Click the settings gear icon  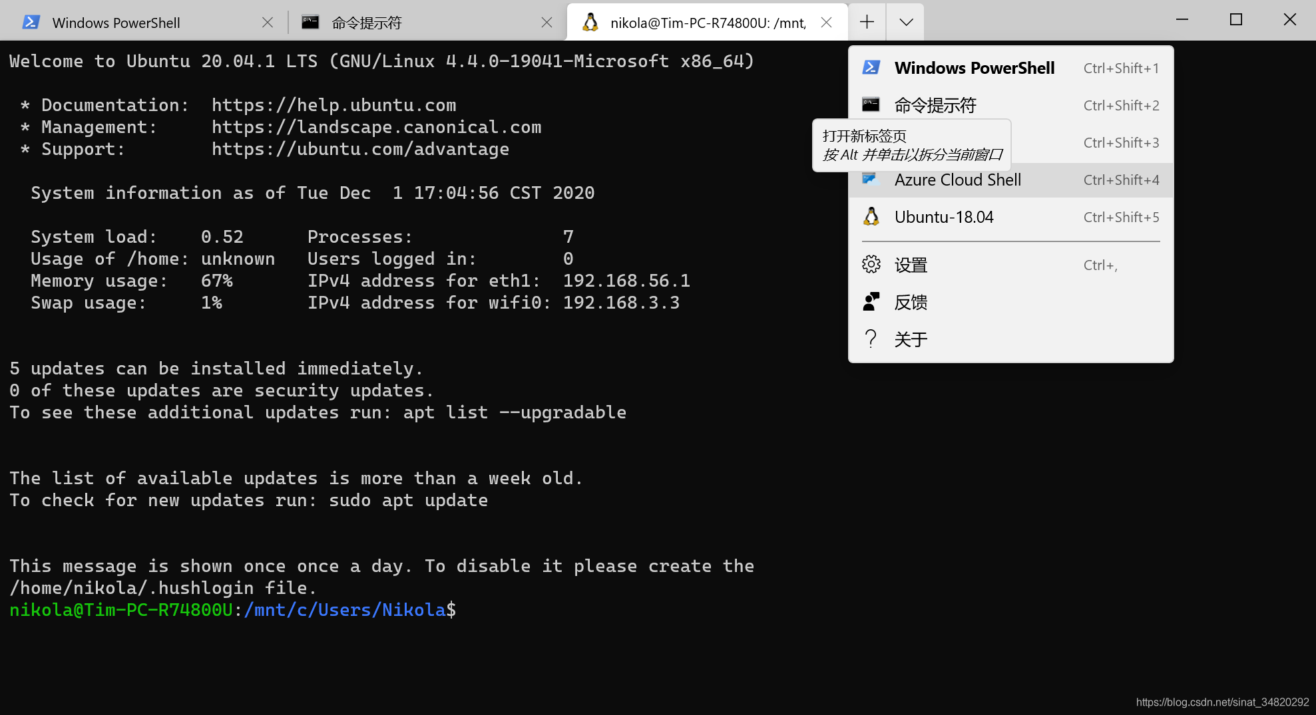pos(871,265)
